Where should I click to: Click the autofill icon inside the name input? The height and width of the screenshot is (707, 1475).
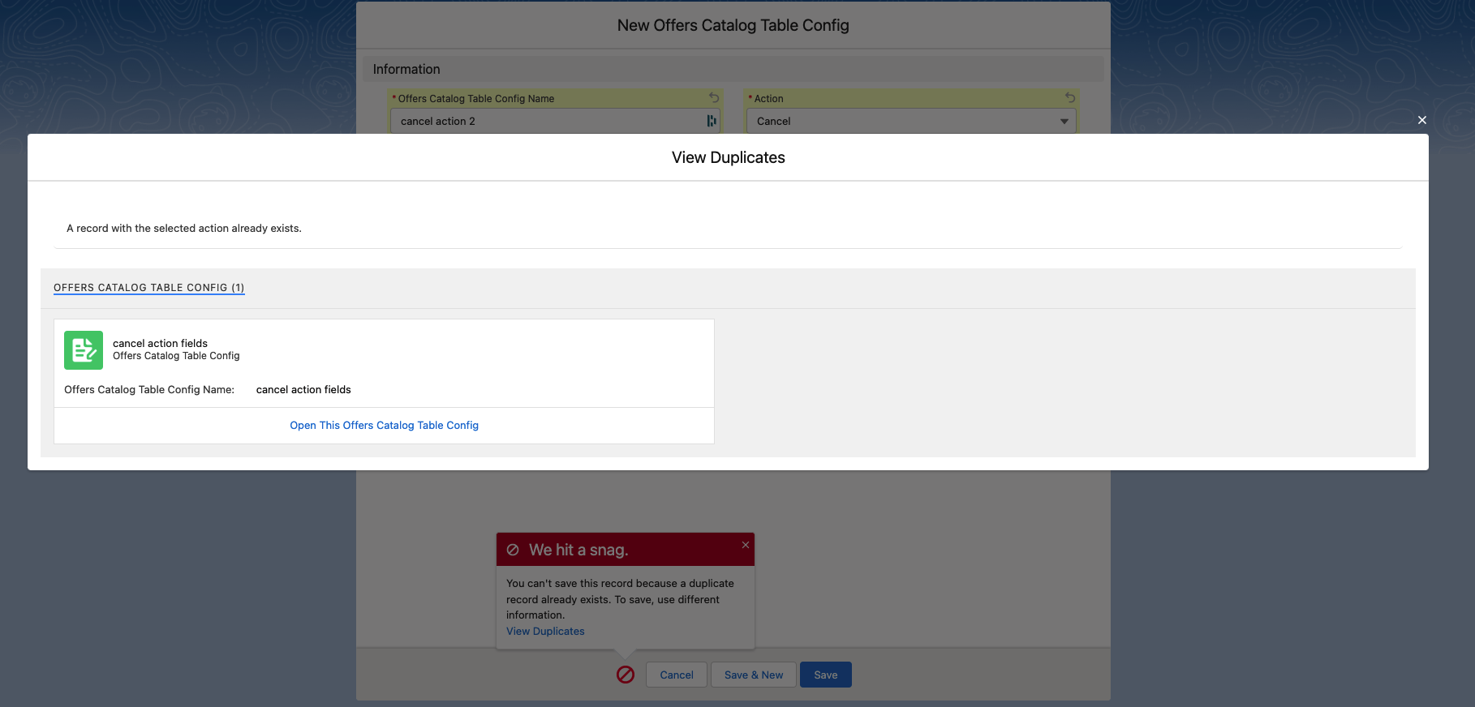pyautogui.click(x=711, y=121)
